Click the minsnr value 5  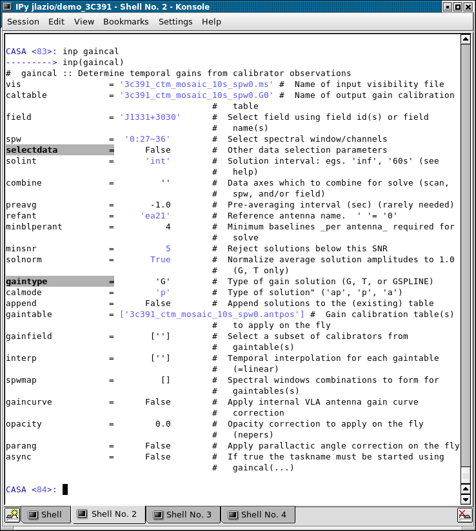pyautogui.click(x=168, y=249)
